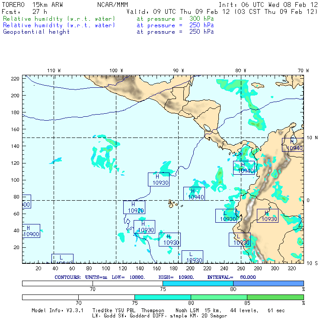320x320 pixels.
Task: Click the Model Info: V3.3.1 footer text
Action: pyautogui.click(x=54, y=310)
